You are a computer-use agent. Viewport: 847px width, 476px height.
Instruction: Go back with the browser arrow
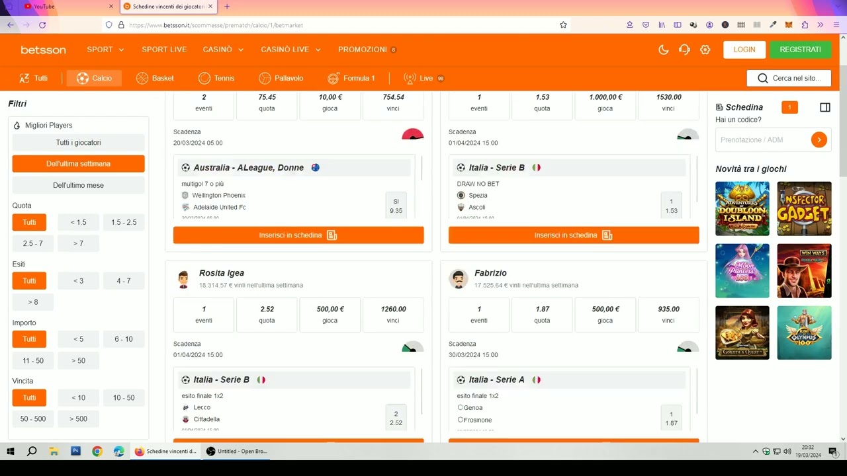(10, 24)
